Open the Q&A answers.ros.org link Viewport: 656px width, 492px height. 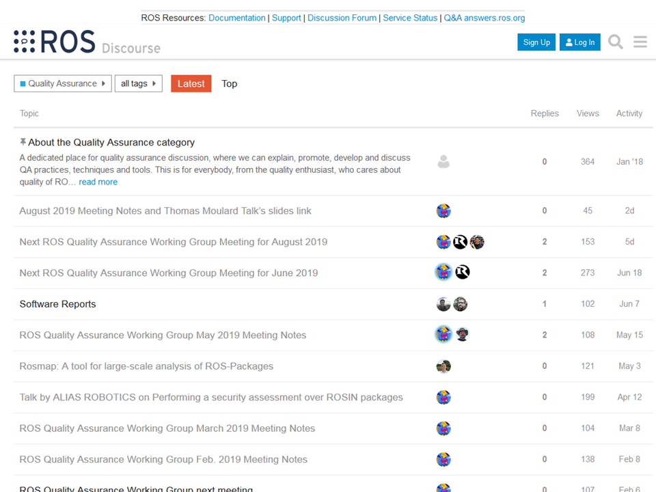tap(484, 18)
